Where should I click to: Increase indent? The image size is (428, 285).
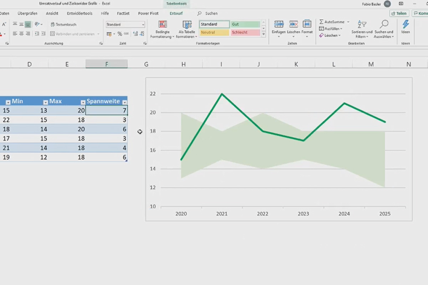[x=43, y=34]
